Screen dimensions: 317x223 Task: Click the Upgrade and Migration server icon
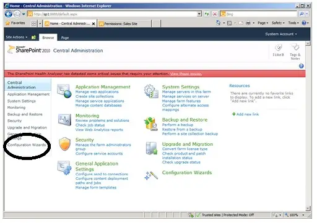pyautogui.click(x=152, y=148)
